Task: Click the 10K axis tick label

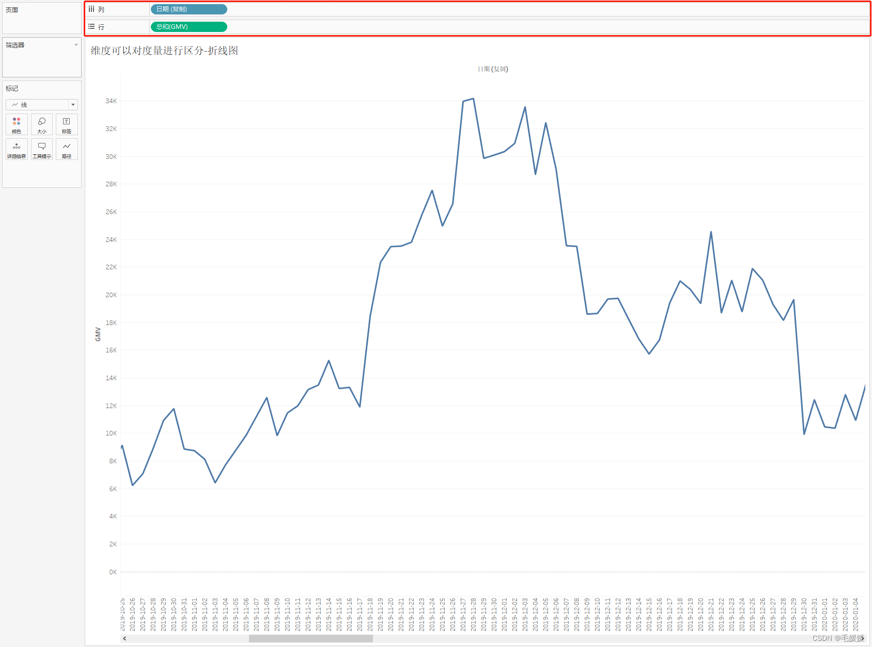Action: pos(111,433)
